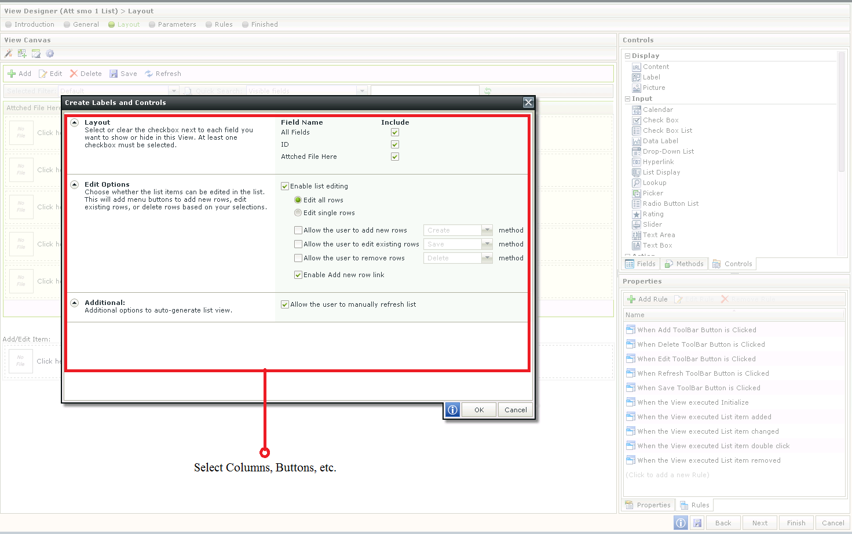Select the Picker control
Screen dimensions: 852x534
[648, 193]
